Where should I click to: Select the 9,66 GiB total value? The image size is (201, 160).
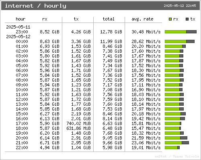tap(112, 143)
